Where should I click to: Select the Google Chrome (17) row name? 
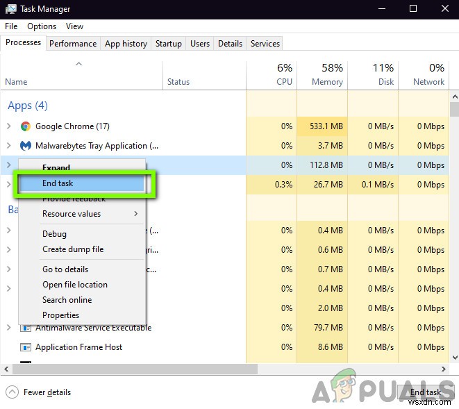point(72,126)
